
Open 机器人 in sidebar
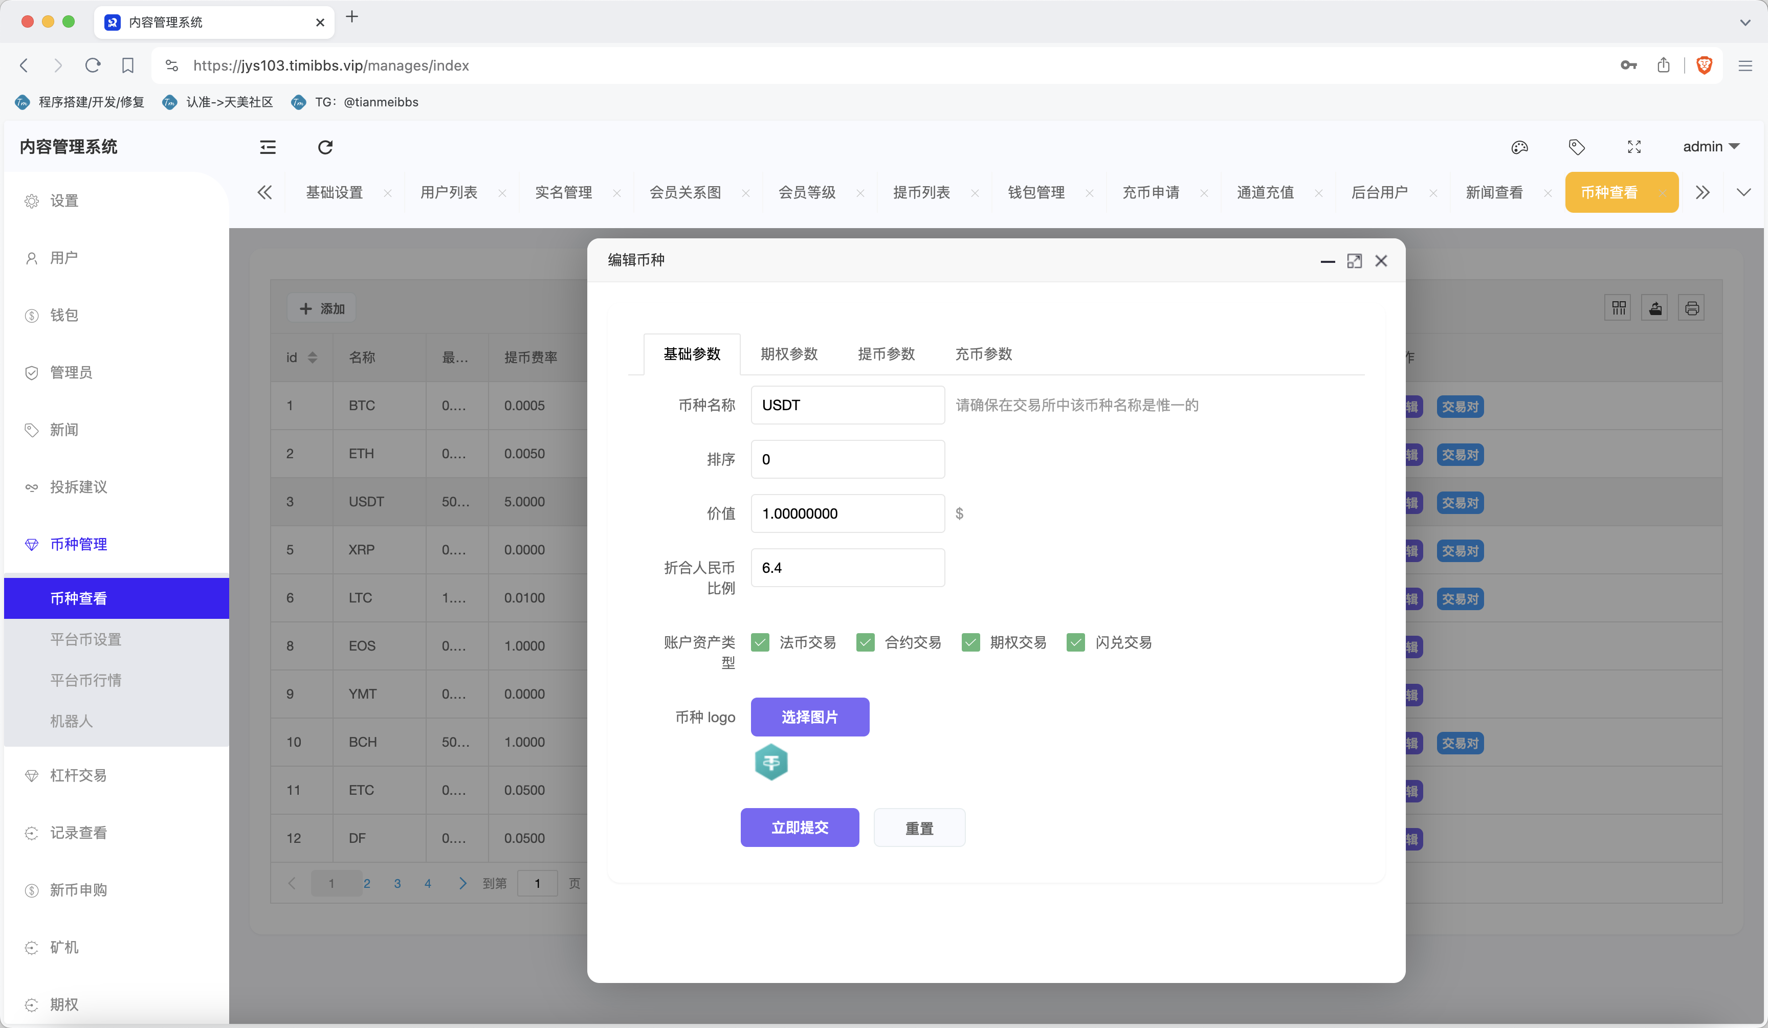pos(117,721)
